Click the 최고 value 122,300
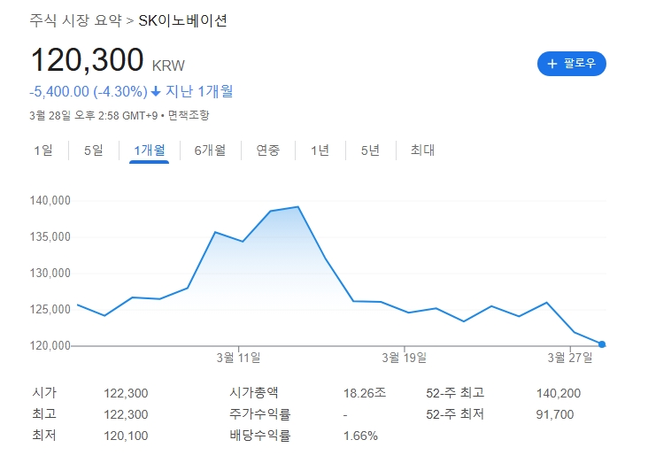This screenshot has width=648, height=463. [x=126, y=414]
